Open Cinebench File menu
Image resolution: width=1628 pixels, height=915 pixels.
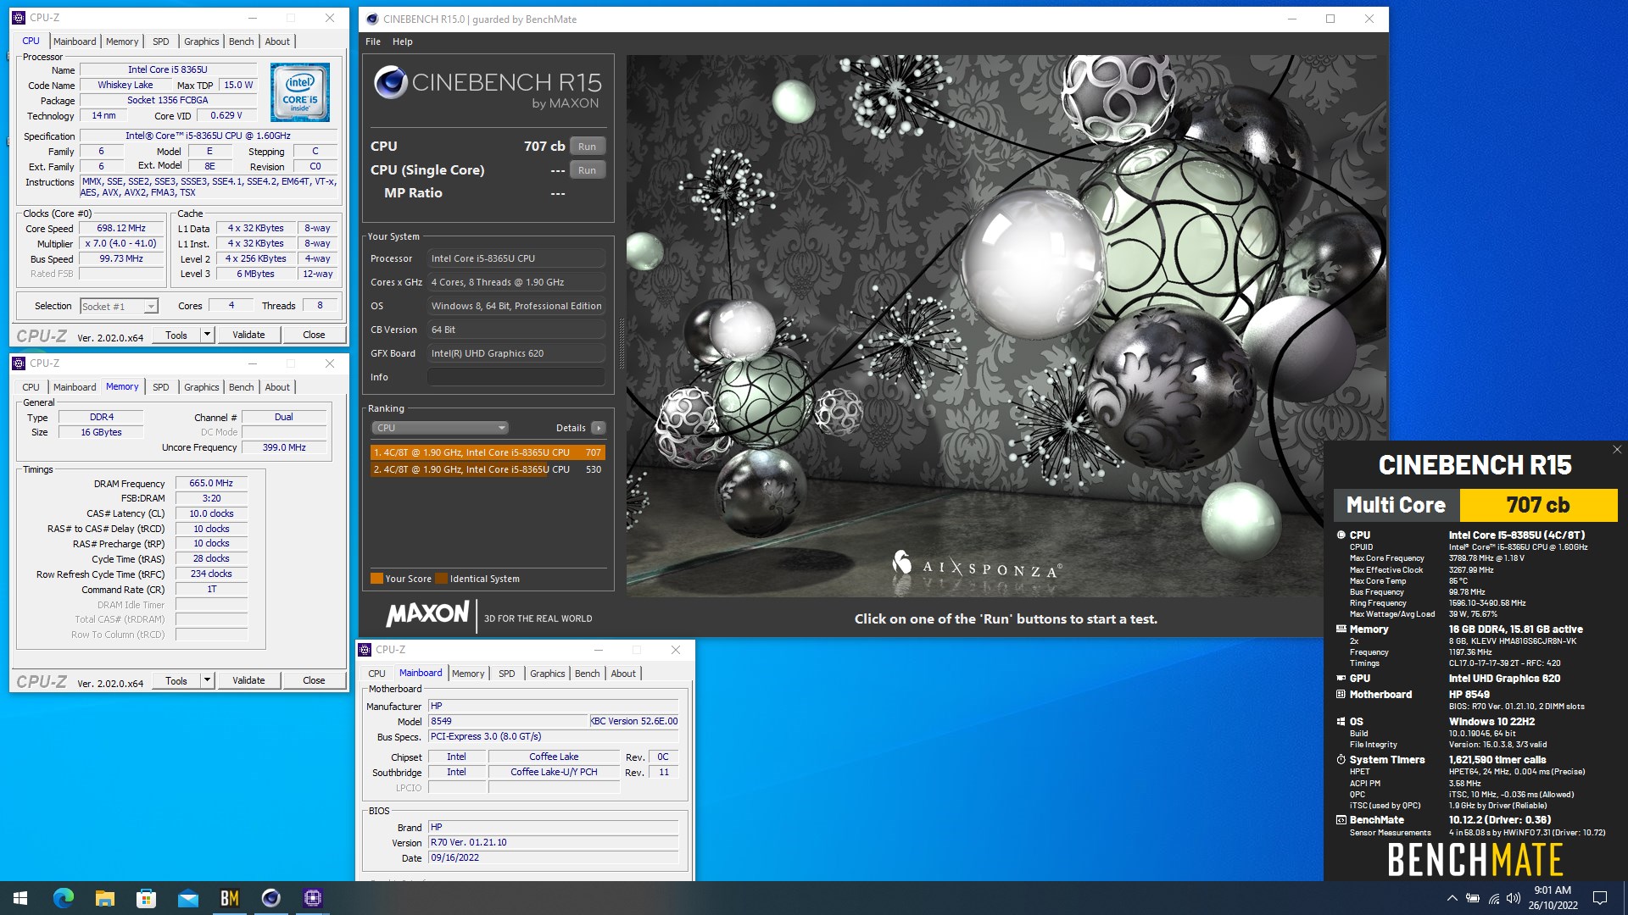click(x=373, y=42)
